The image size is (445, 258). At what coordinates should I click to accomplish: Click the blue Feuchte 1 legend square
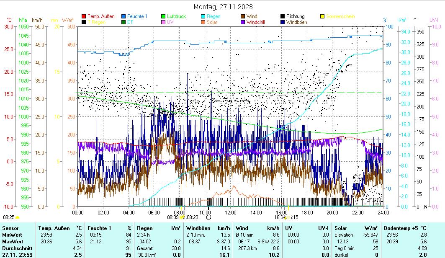124,16
